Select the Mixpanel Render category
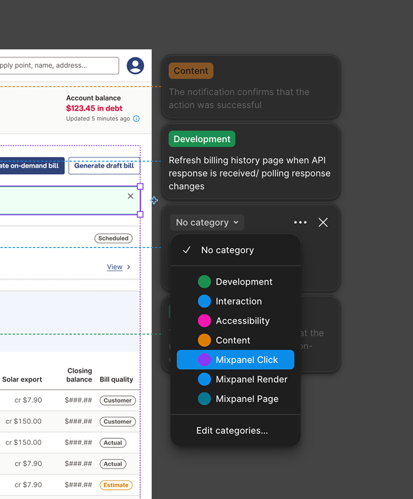 tap(235, 379)
